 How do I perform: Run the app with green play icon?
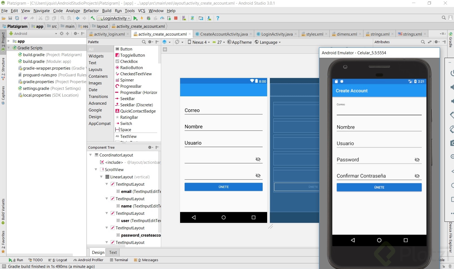coord(135,18)
